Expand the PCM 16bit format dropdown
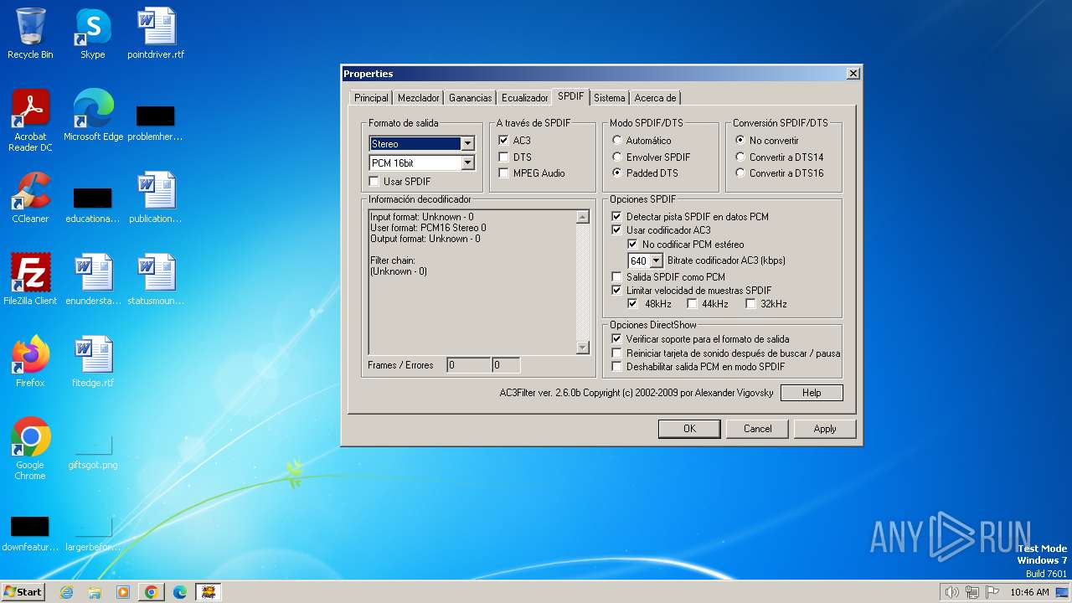Image resolution: width=1072 pixels, height=603 pixels. click(467, 163)
